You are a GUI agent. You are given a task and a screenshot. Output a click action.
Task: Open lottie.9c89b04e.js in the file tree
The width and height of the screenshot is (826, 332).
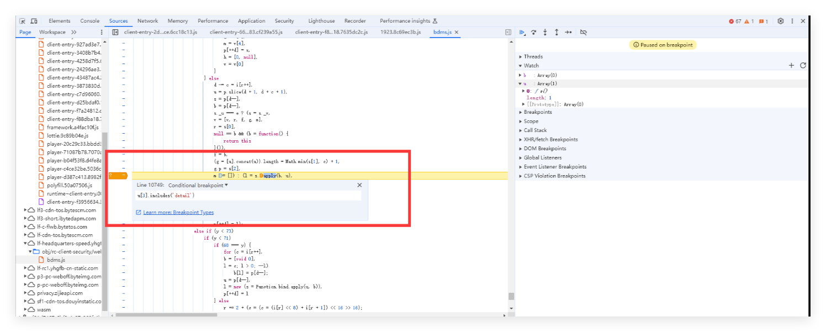pos(67,135)
